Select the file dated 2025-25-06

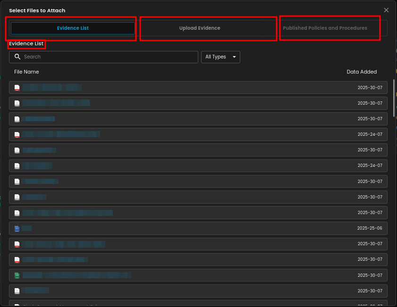pos(198,228)
